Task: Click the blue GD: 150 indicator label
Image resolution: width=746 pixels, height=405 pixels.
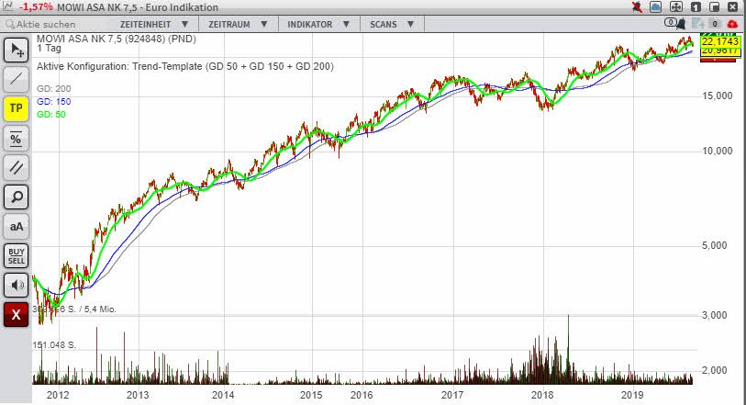Action: (54, 101)
